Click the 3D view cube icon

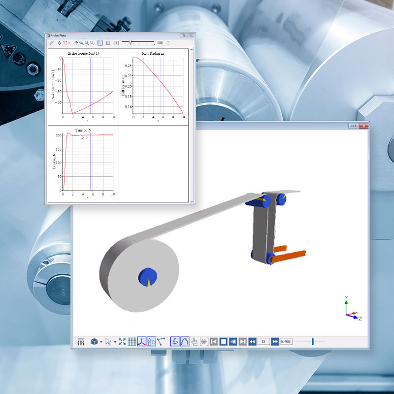coord(94,342)
